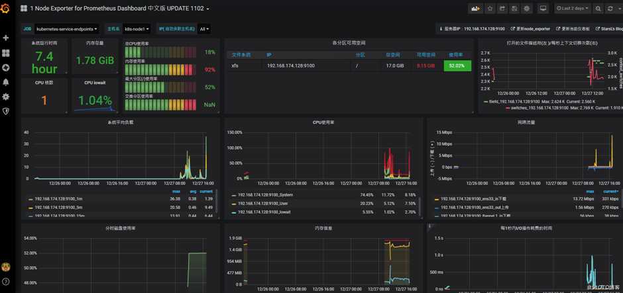Open the 网络流量 panel title menu
This screenshot has height=293, width=623.
click(x=526, y=122)
